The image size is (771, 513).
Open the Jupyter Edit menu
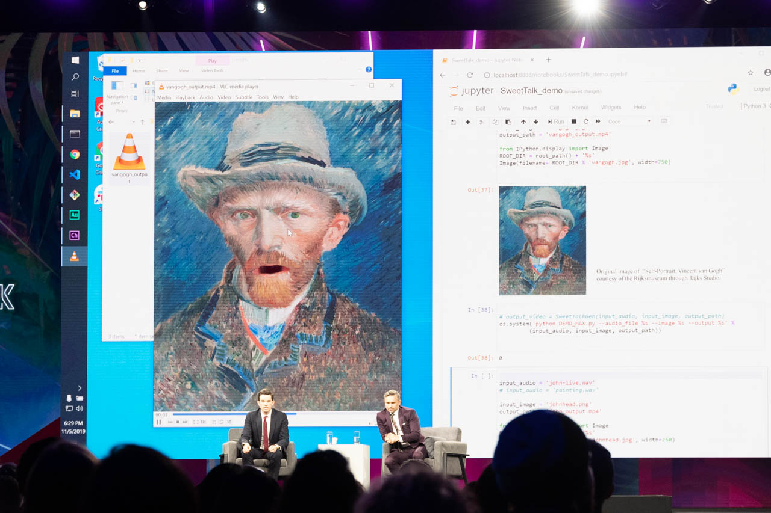[x=480, y=108]
